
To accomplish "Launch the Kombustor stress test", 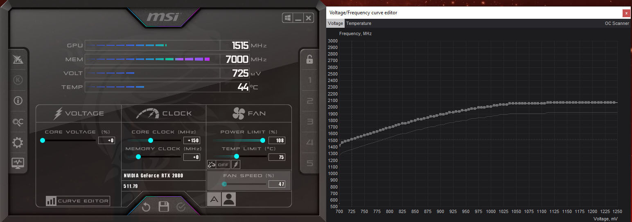I will click(18, 80).
